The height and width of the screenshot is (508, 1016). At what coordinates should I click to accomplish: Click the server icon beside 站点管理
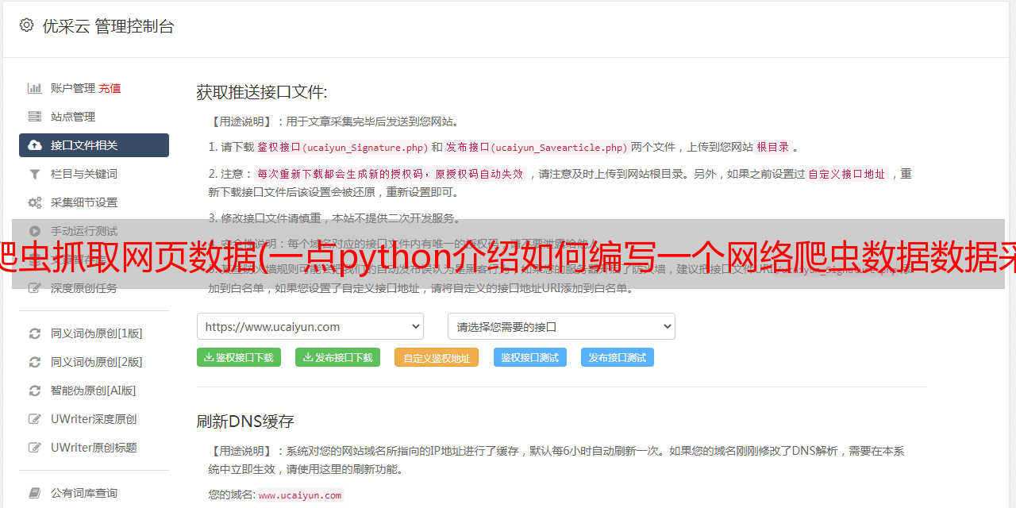(x=35, y=117)
